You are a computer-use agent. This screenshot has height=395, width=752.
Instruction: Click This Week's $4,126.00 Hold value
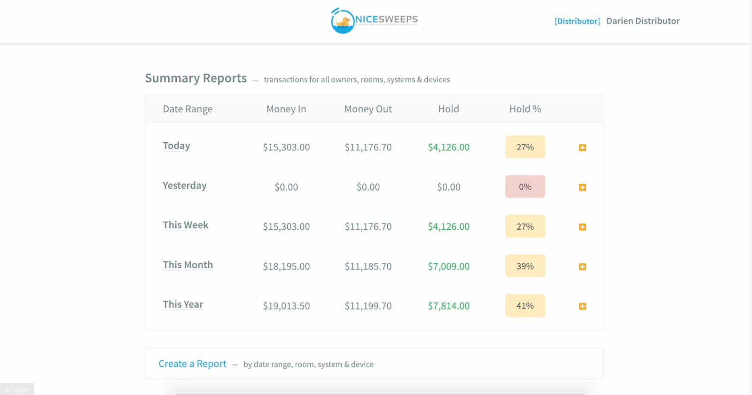[x=449, y=226]
